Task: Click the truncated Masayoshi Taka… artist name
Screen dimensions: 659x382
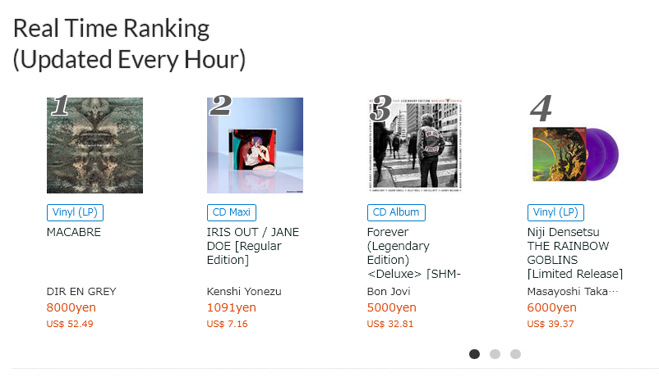Action: (x=572, y=291)
